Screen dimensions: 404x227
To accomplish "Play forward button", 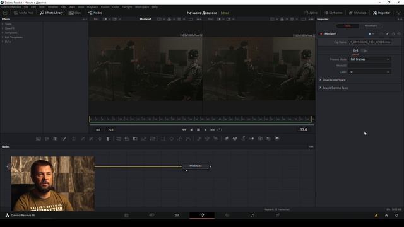I will click(205, 130).
